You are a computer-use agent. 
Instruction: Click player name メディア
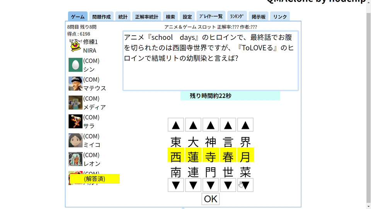point(95,107)
